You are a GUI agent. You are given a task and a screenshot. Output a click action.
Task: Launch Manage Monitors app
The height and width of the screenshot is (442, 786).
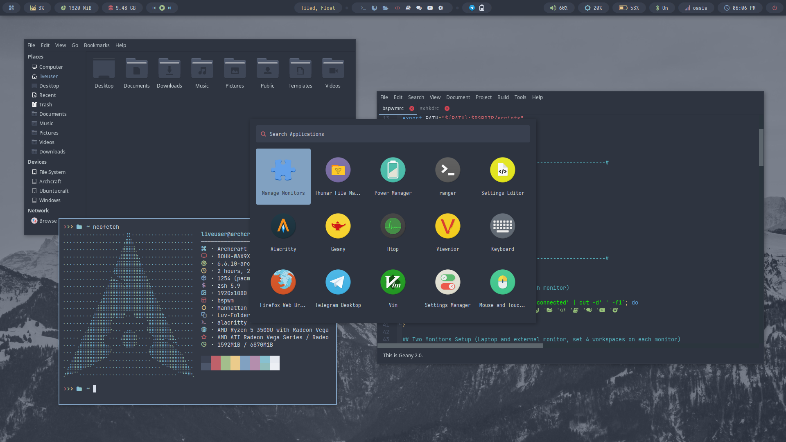click(x=283, y=176)
